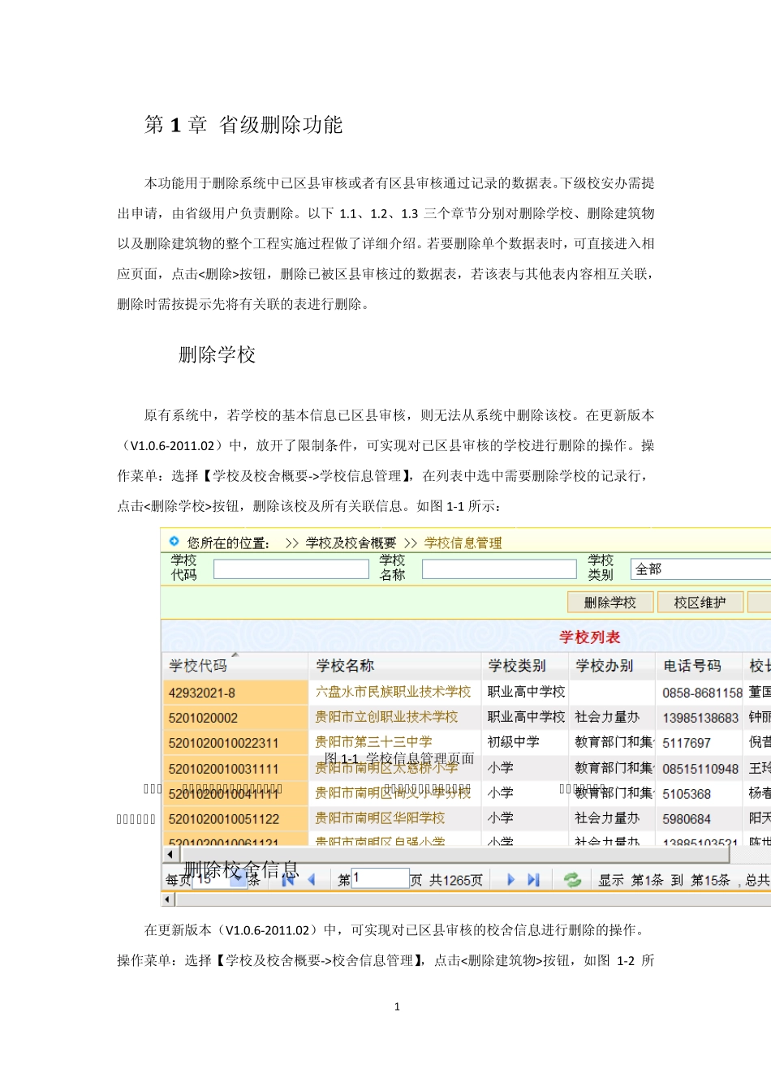Click the 删除学校 section heading
This screenshot has height=1090, width=771.
point(218,354)
